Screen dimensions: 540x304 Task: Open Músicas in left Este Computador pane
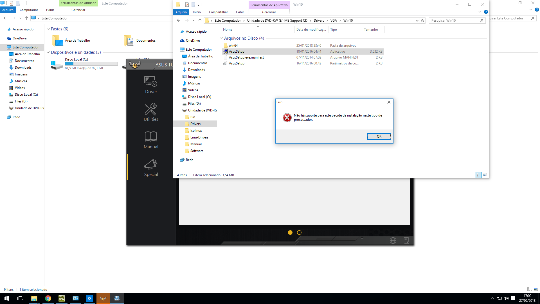(x=21, y=81)
